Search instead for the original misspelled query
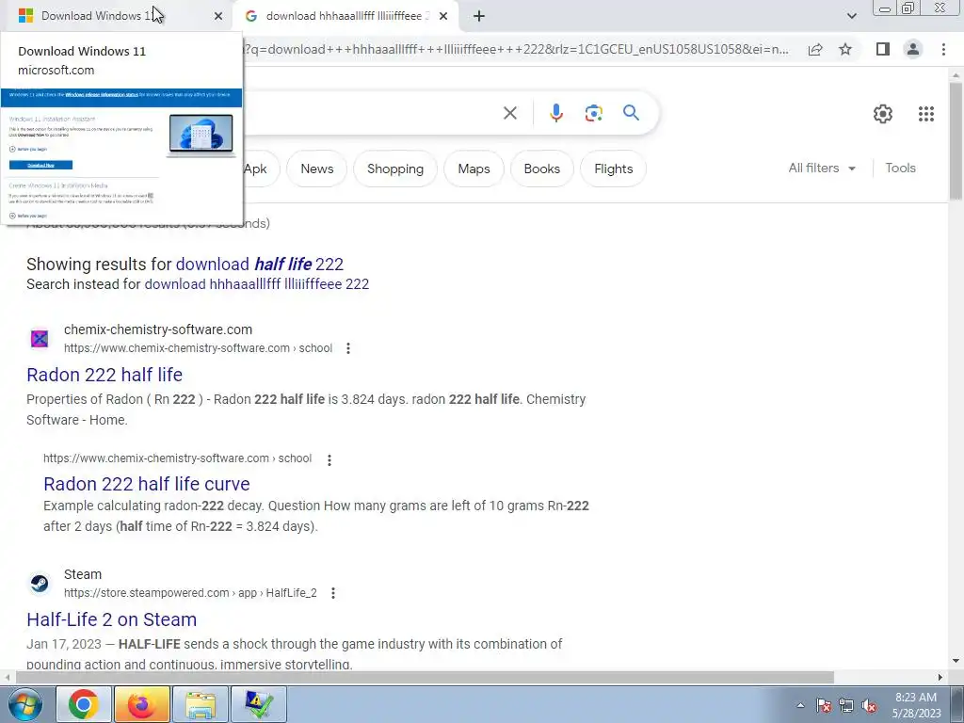Viewport: 964px width, 723px height. click(x=256, y=284)
